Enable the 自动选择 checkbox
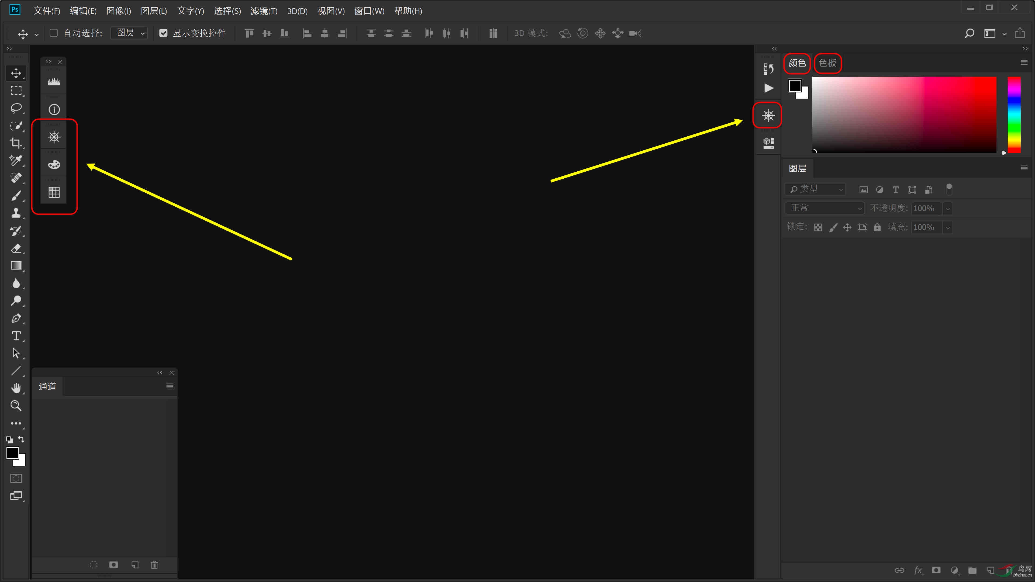 [x=54, y=33]
